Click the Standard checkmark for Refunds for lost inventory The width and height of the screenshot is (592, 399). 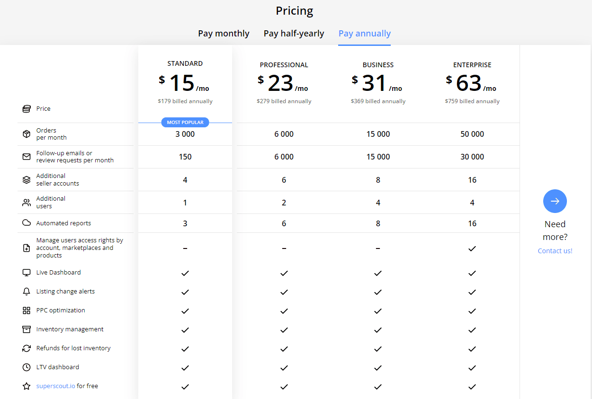coord(185,349)
